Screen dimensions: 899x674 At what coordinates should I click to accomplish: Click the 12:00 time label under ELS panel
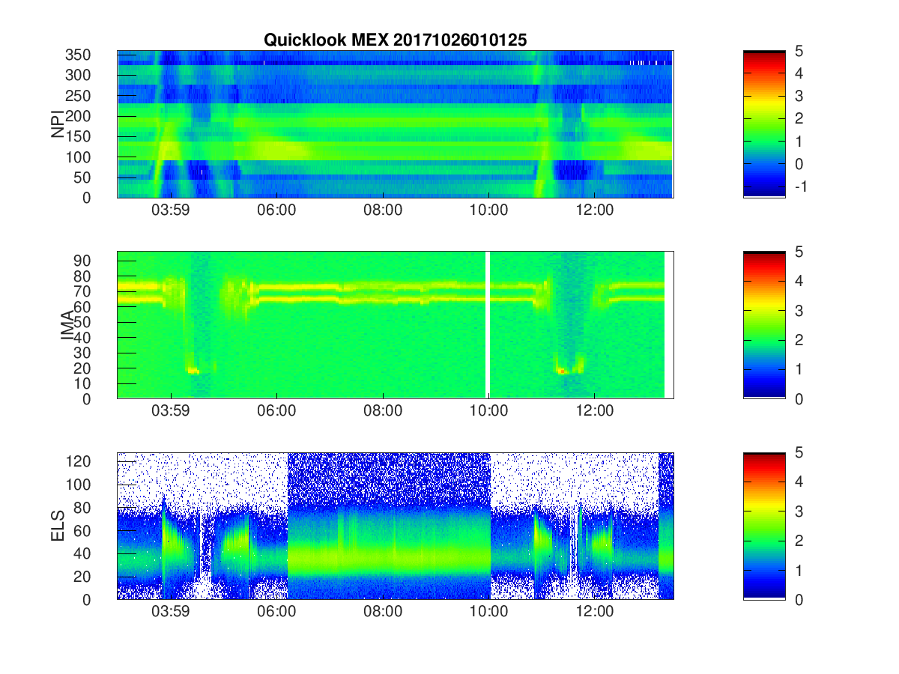click(595, 612)
